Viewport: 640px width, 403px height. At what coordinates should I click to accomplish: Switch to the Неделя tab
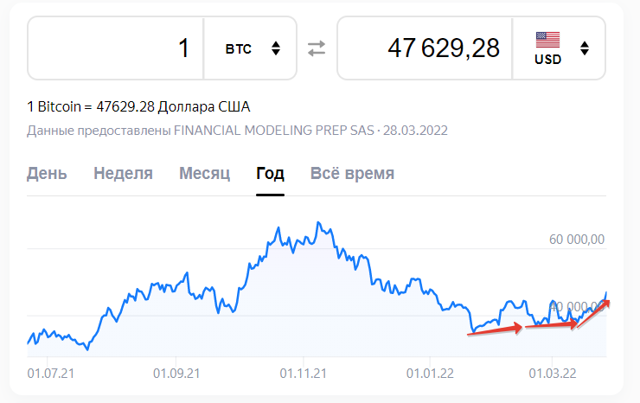coord(123,174)
